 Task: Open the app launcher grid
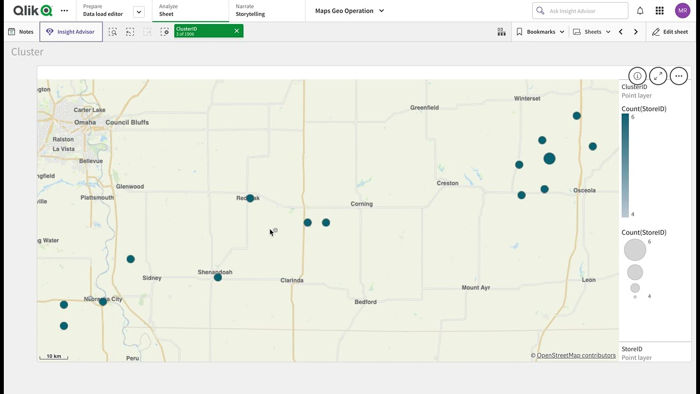(660, 10)
